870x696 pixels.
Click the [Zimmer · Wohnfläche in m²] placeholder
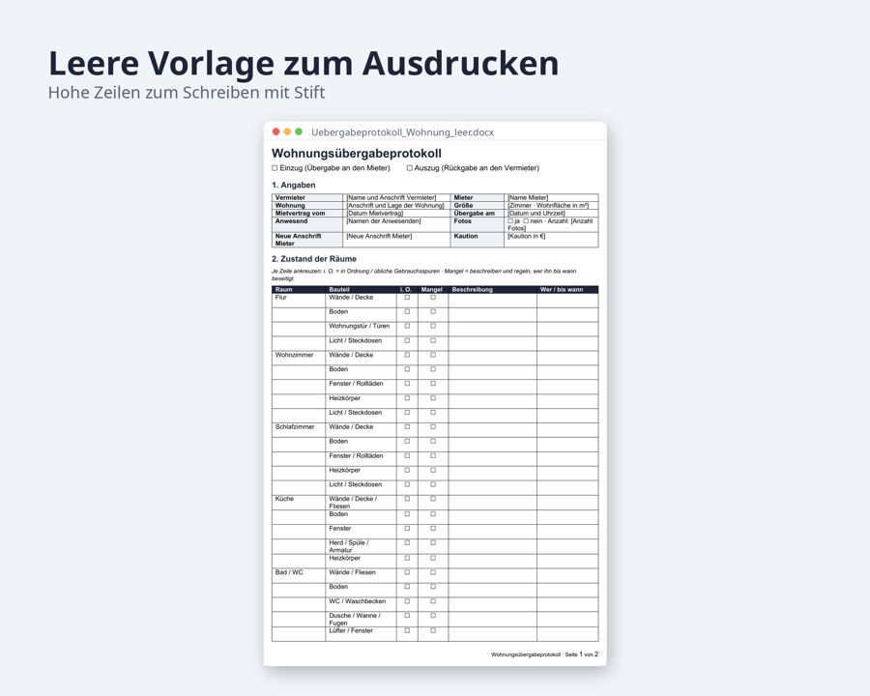548,205
